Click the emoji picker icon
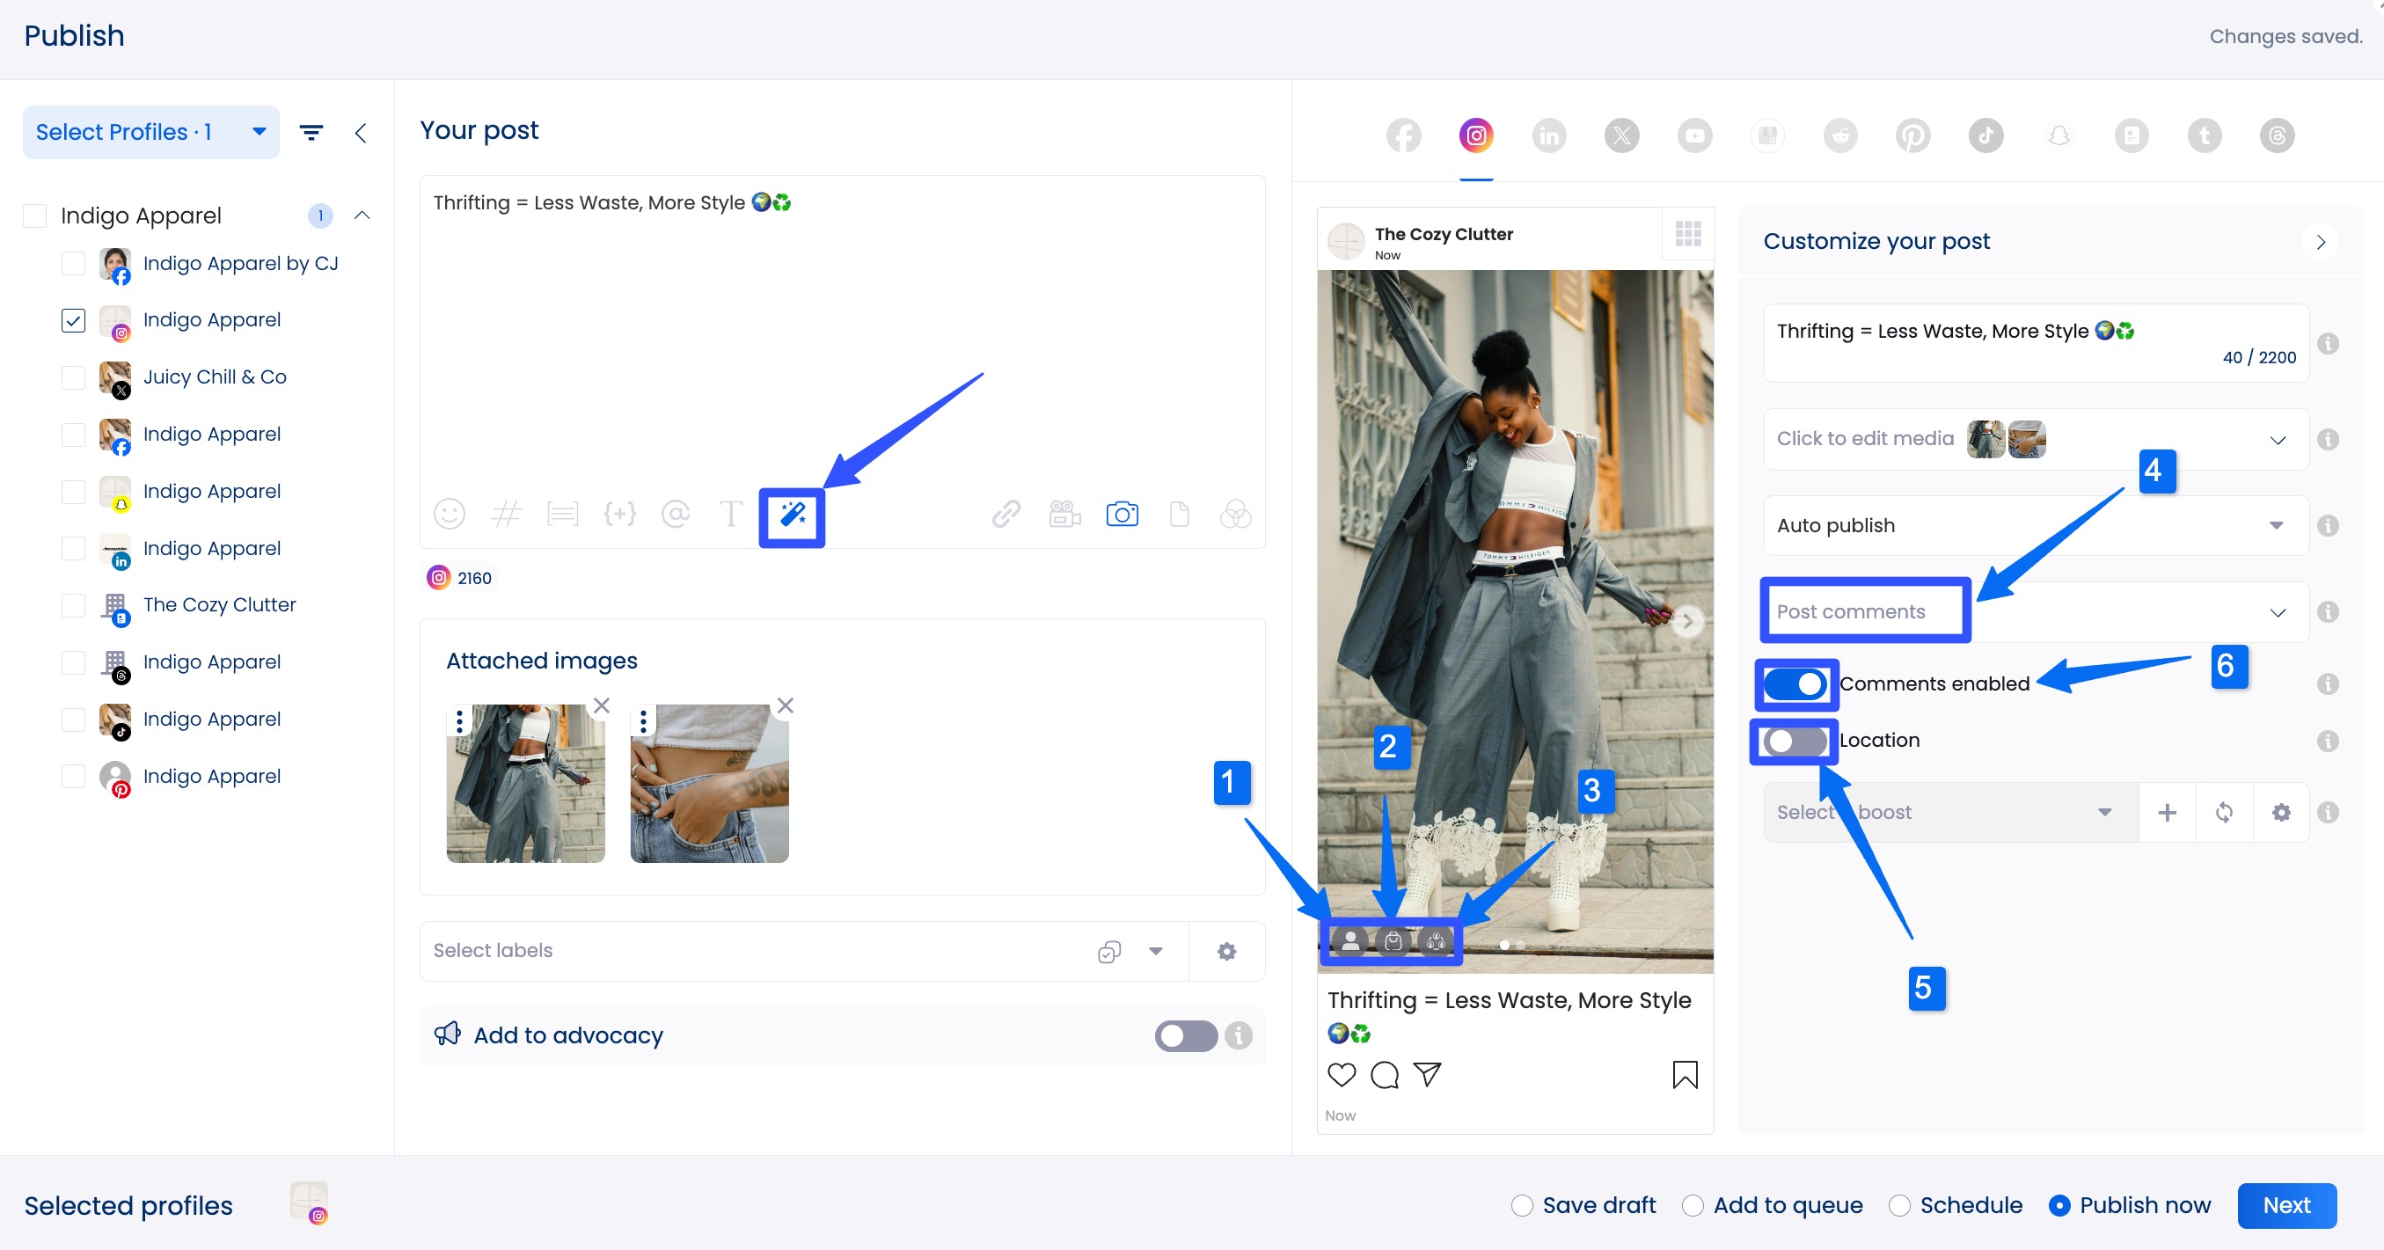 [449, 514]
